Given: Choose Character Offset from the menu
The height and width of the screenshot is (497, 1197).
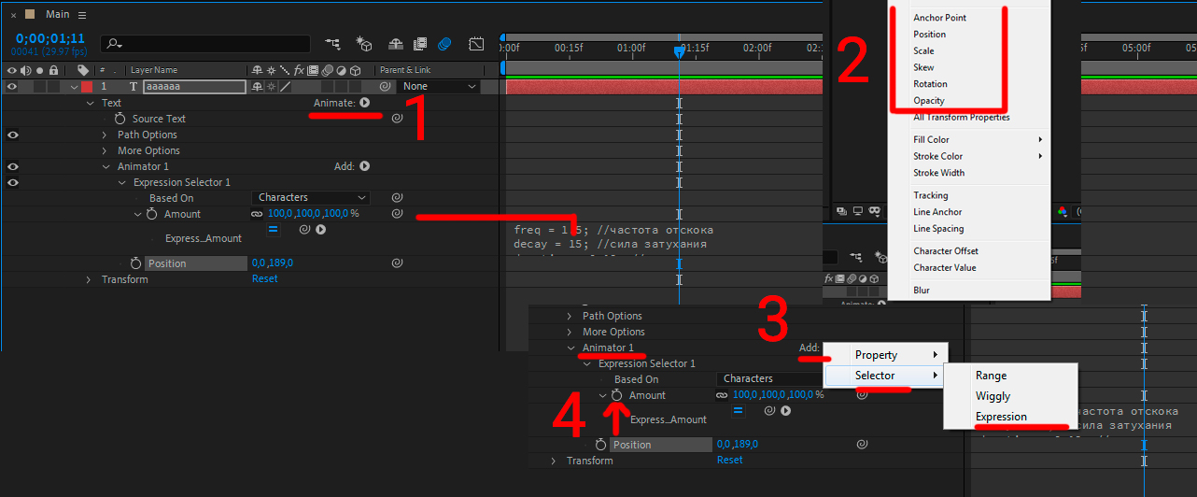Looking at the screenshot, I should point(946,251).
